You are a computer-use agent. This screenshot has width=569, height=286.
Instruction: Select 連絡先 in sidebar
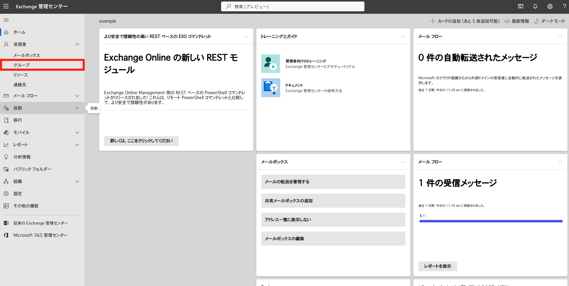click(42, 85)
